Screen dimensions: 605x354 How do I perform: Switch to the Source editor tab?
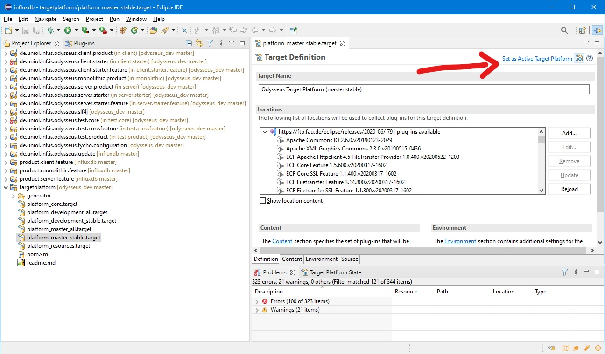[x=349, y=259]
